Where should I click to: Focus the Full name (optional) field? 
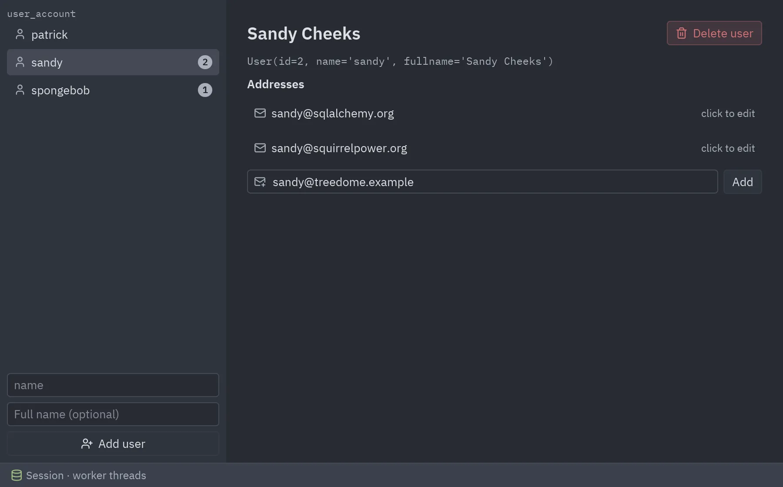pos(113,414)
